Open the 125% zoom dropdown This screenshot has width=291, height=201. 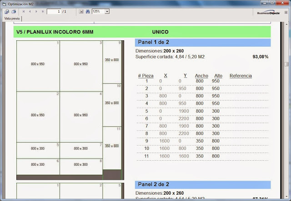(x=107, y=11)
